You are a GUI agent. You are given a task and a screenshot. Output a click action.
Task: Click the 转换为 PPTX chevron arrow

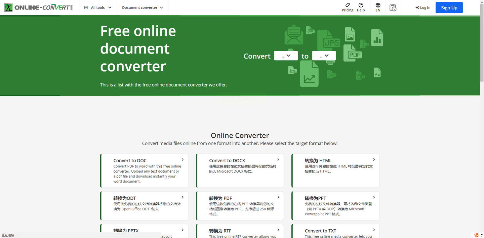pos(183,230)
